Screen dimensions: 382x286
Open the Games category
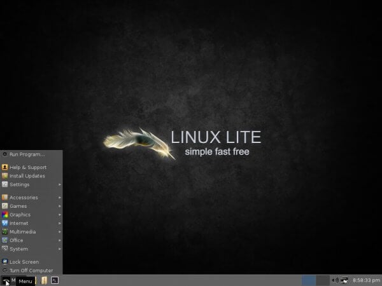[x=31, y=206]
